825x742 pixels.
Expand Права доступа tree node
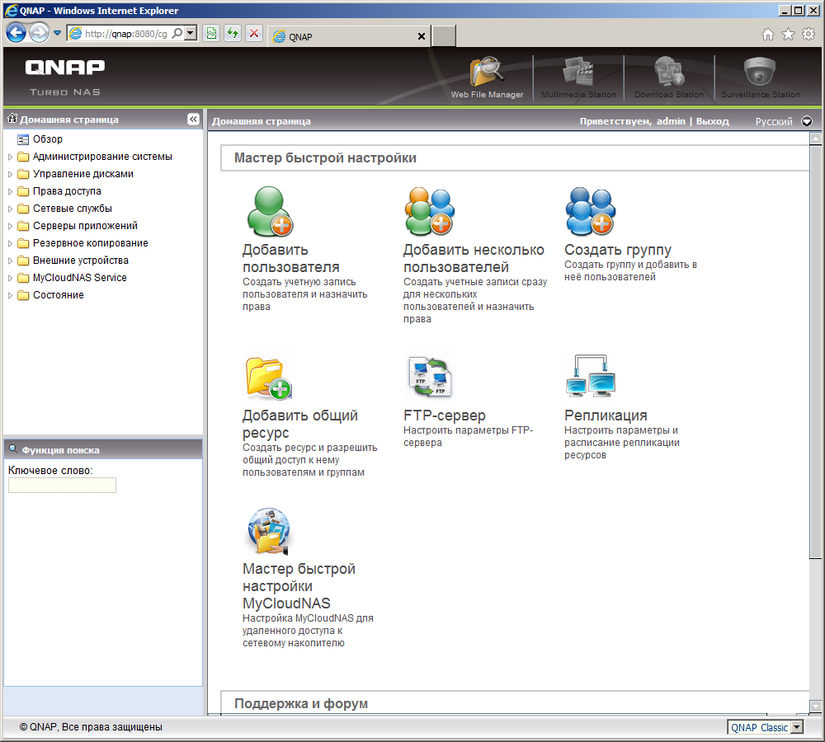(10, 191)
